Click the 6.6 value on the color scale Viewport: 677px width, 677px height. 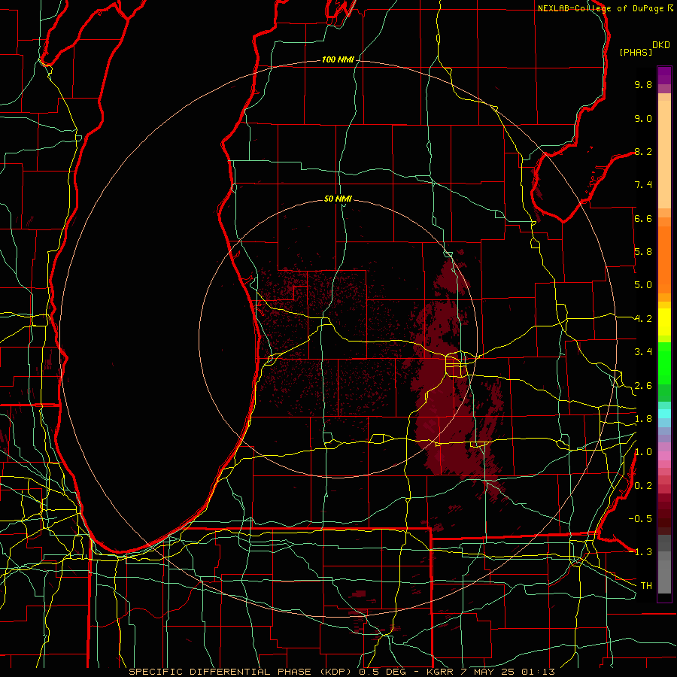[643, 218]
